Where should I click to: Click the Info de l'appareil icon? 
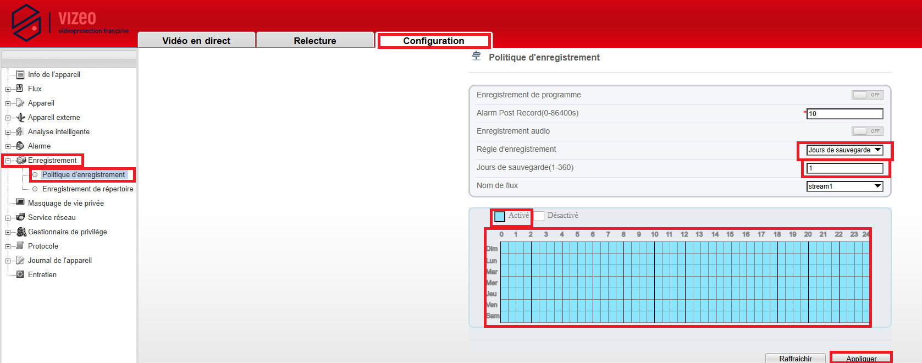(20, 75)
